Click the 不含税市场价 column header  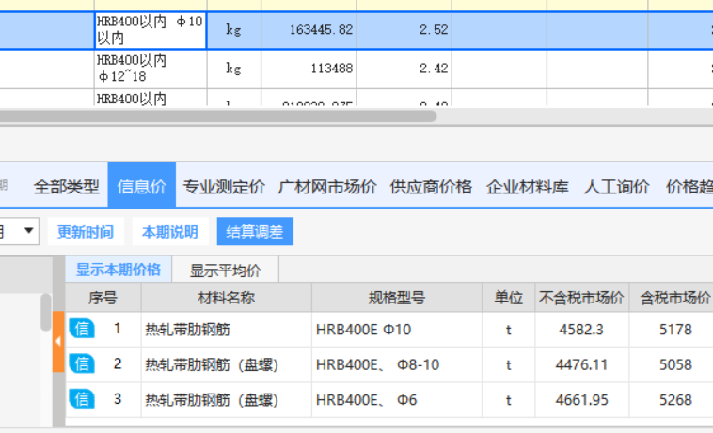click(x=581, y=298)
